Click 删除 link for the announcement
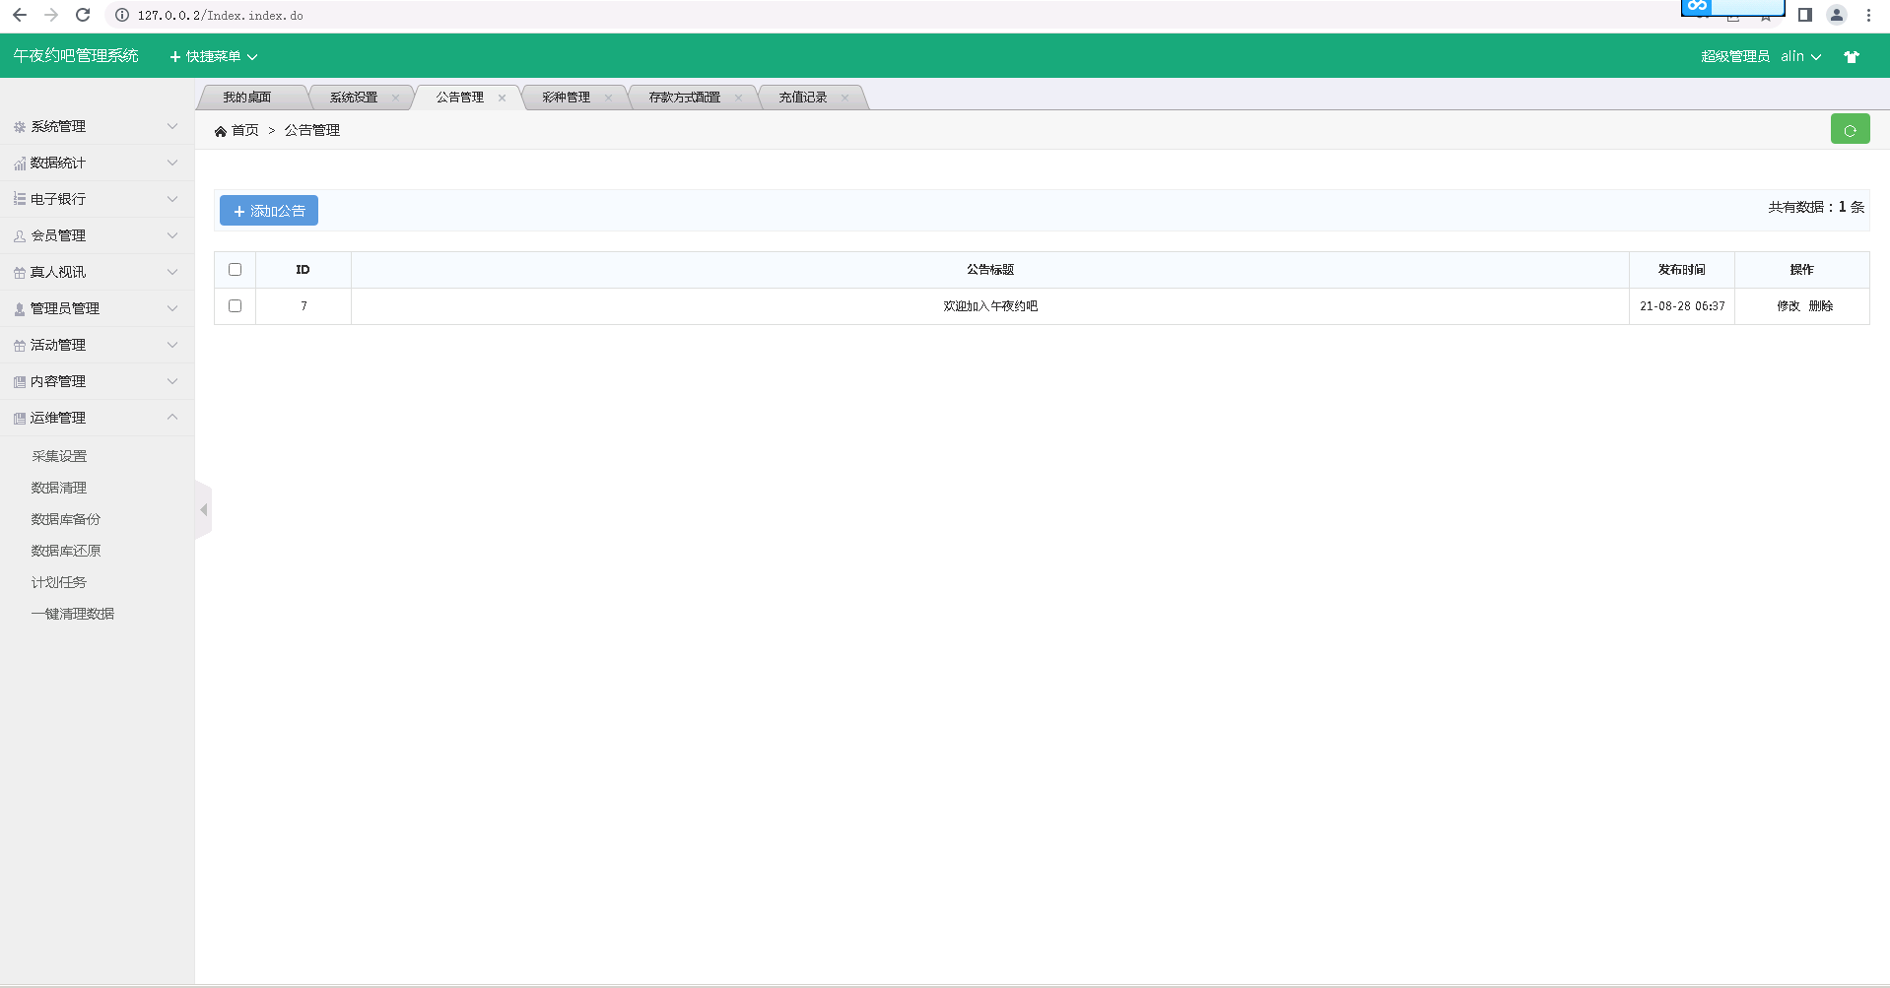The image size is (1890, 988). click(1820, 306)
